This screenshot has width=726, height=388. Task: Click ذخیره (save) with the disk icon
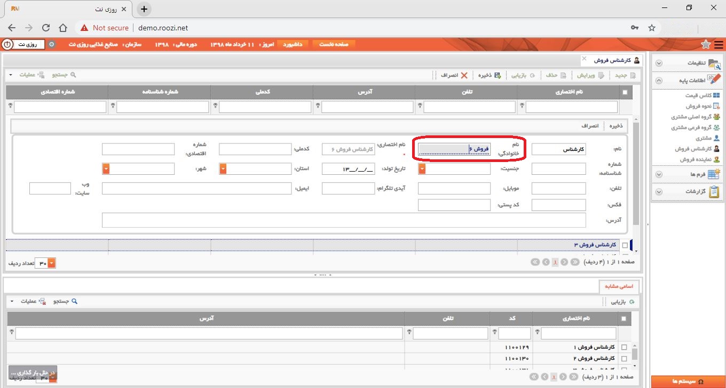[490, 76]
